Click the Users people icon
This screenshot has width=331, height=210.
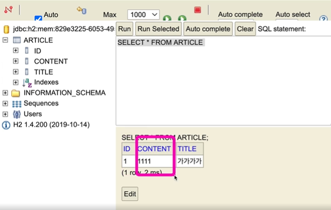[x=17, y=114]
